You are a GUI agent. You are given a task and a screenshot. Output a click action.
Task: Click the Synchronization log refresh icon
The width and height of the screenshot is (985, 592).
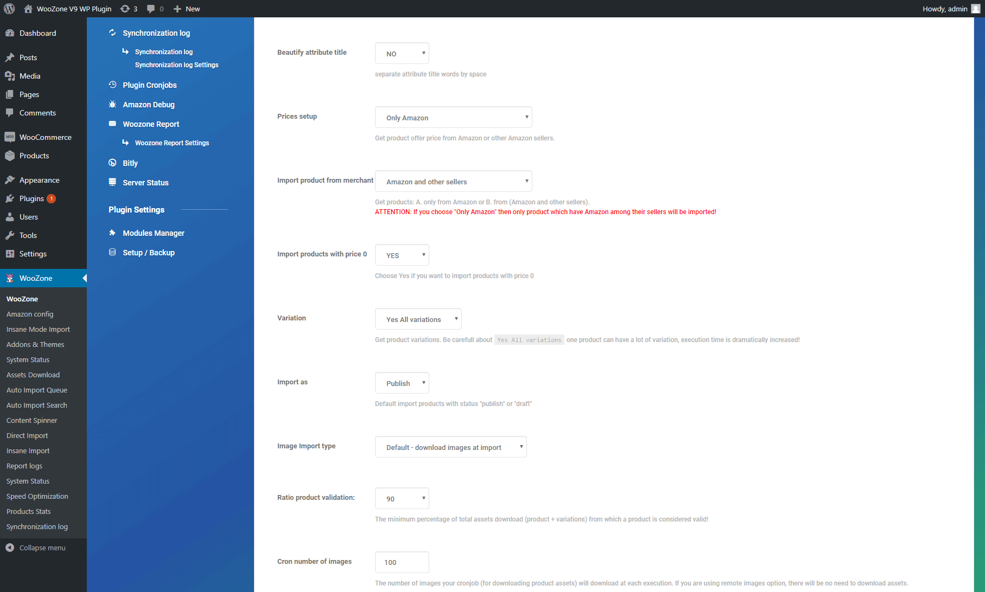click(x=112, y=33)
